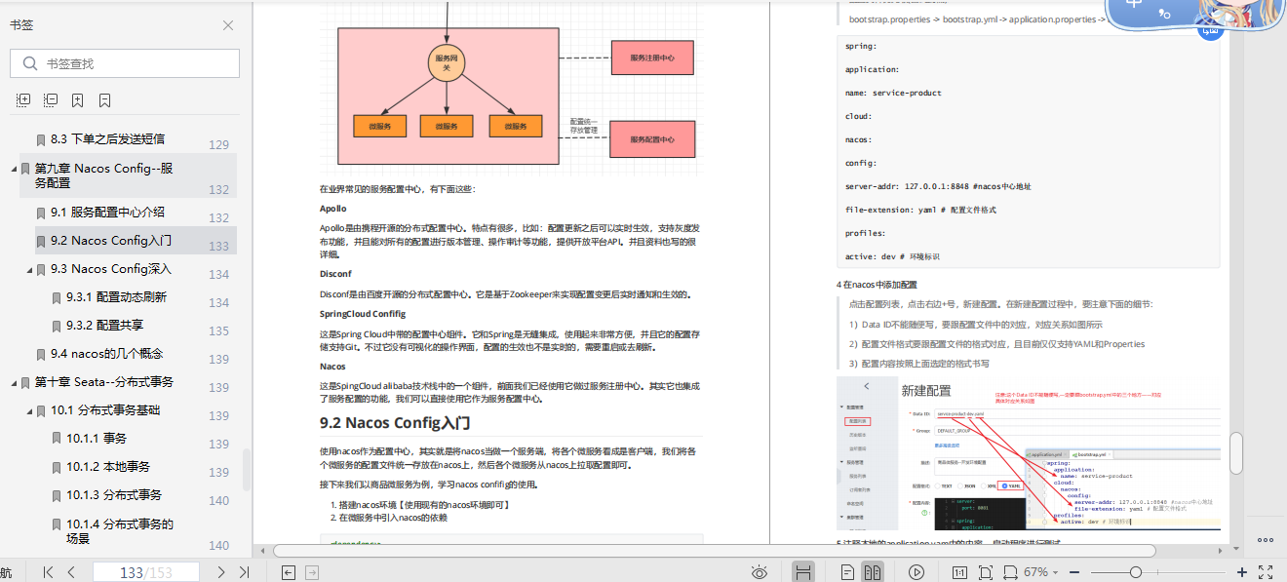Screen dimensions: 1287x582
Task: Toggle continuous scrolling view button
Action: coord(803,572)
